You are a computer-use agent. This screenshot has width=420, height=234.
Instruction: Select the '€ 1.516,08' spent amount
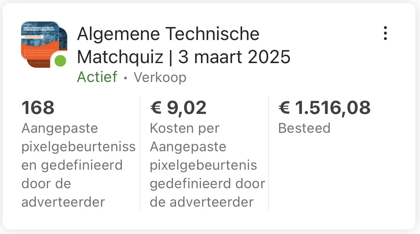324,108
